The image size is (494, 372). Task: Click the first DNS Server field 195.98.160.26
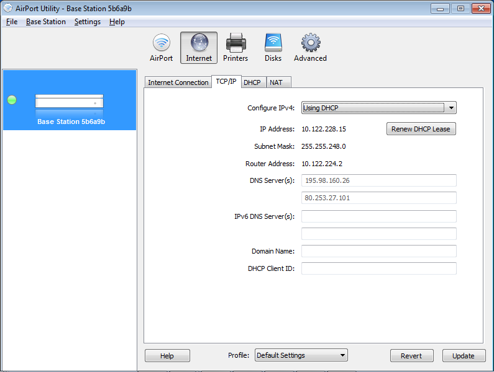378,180
